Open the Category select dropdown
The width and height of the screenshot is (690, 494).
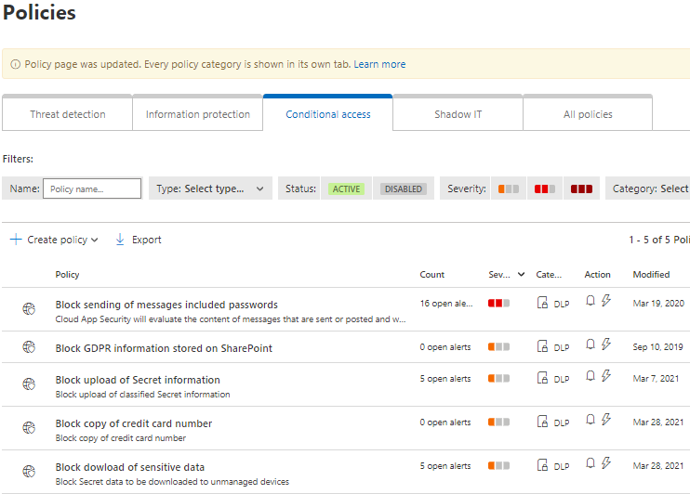(x=649, y=188)
